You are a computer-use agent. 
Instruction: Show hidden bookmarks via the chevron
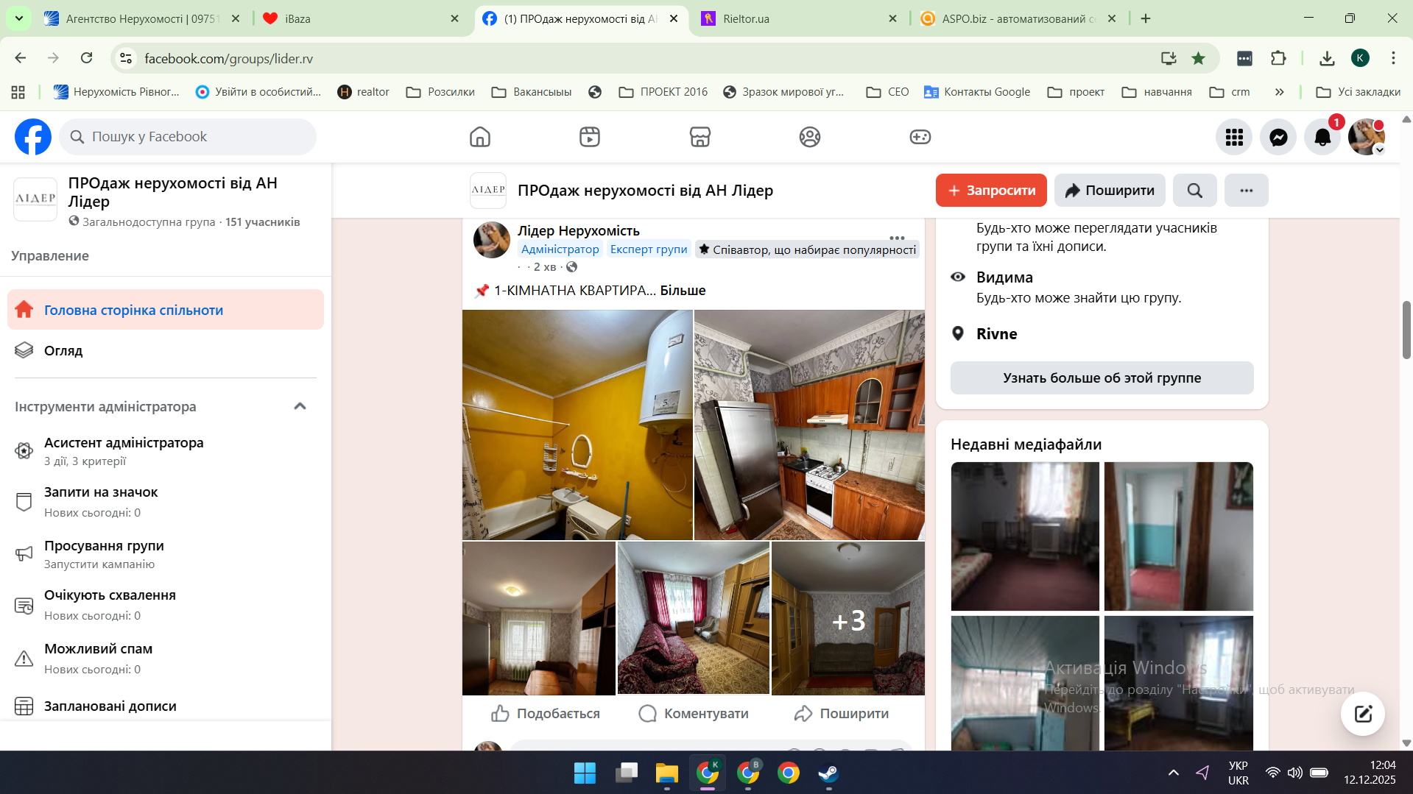pyautogui.click(x=1279, y=92)
